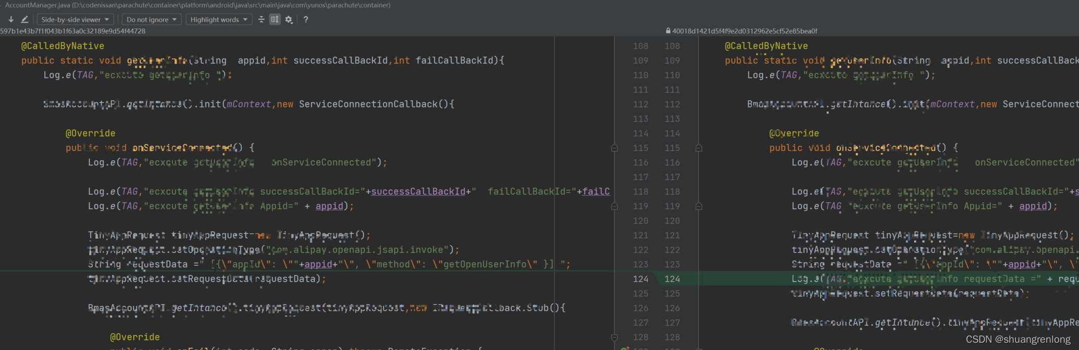Image resolution: width=1079 pixels, height=350 pixels.
Task: Open the help question mark
Action: click(306, 19)
